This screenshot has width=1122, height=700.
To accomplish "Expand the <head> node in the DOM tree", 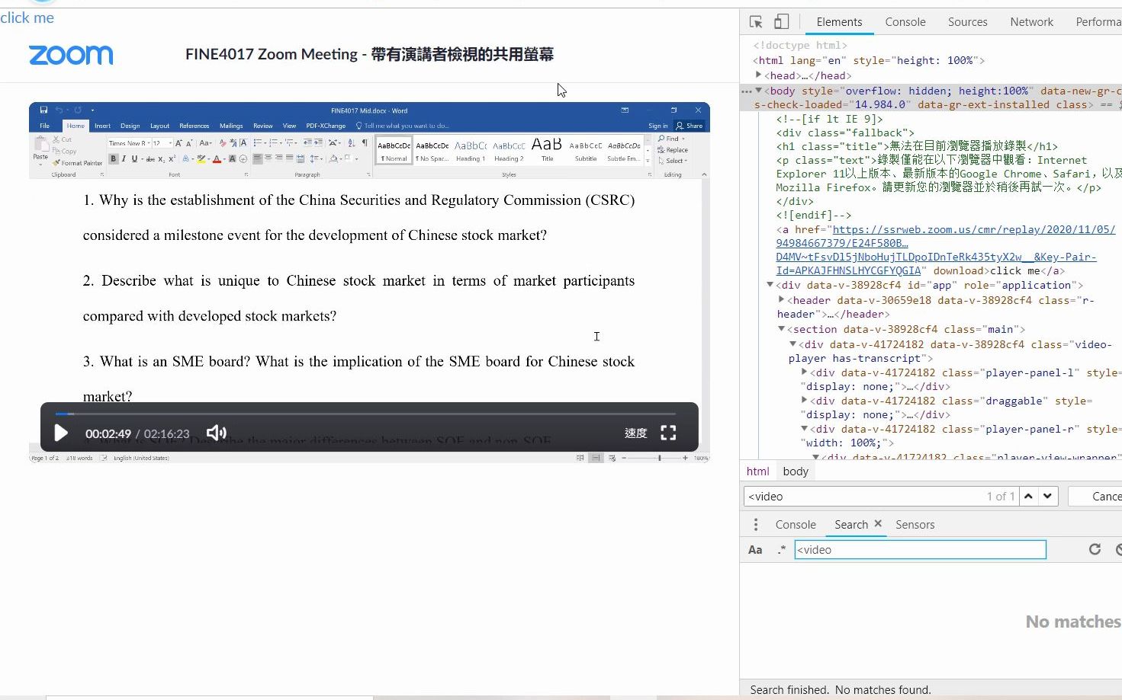I will [x=758, y=75].
